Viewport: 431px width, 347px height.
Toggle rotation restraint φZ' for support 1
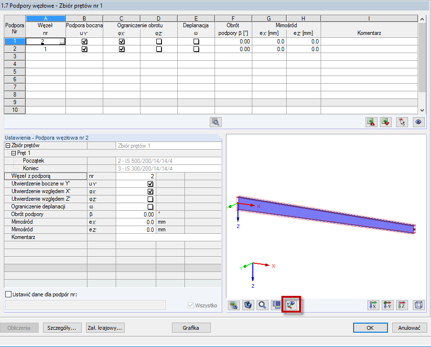point(159,42)
